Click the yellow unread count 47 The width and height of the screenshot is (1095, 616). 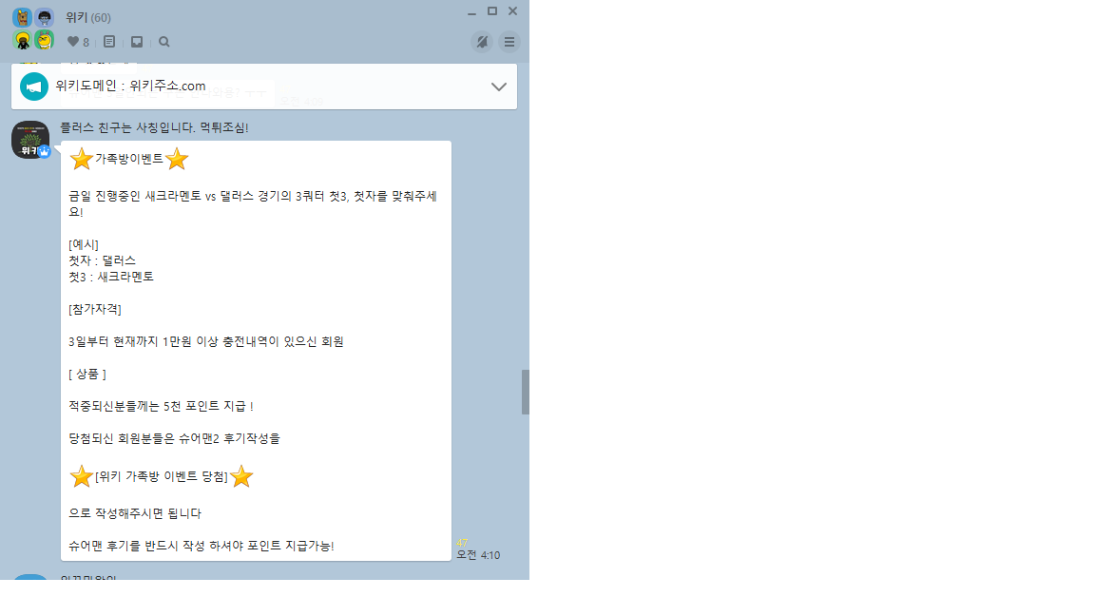(x=462, y=543)
